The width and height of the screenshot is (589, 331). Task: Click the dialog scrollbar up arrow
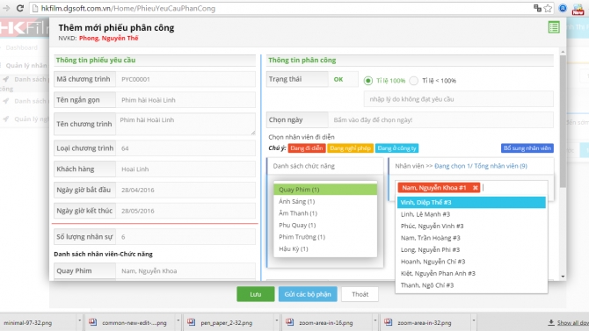point(563,52)
